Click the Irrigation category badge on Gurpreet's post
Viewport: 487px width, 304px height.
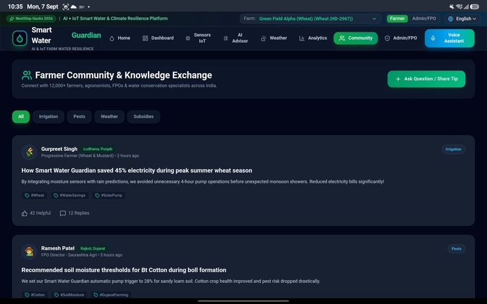tap(453, 150)
